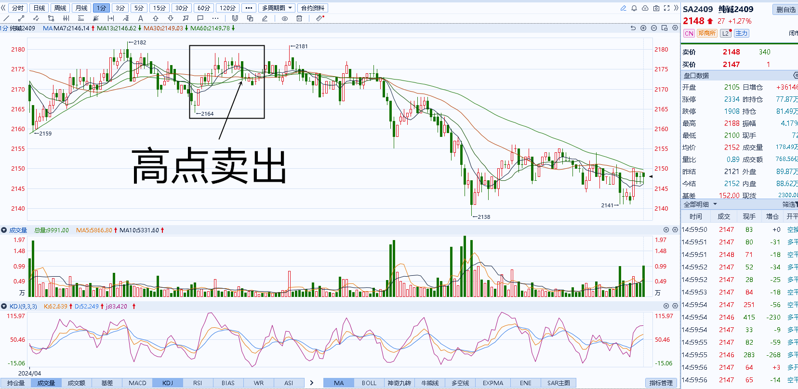This screenshot has width=798, height=389.
Task: Click the pencil edit drawing icon
Action: click(265, 18)
